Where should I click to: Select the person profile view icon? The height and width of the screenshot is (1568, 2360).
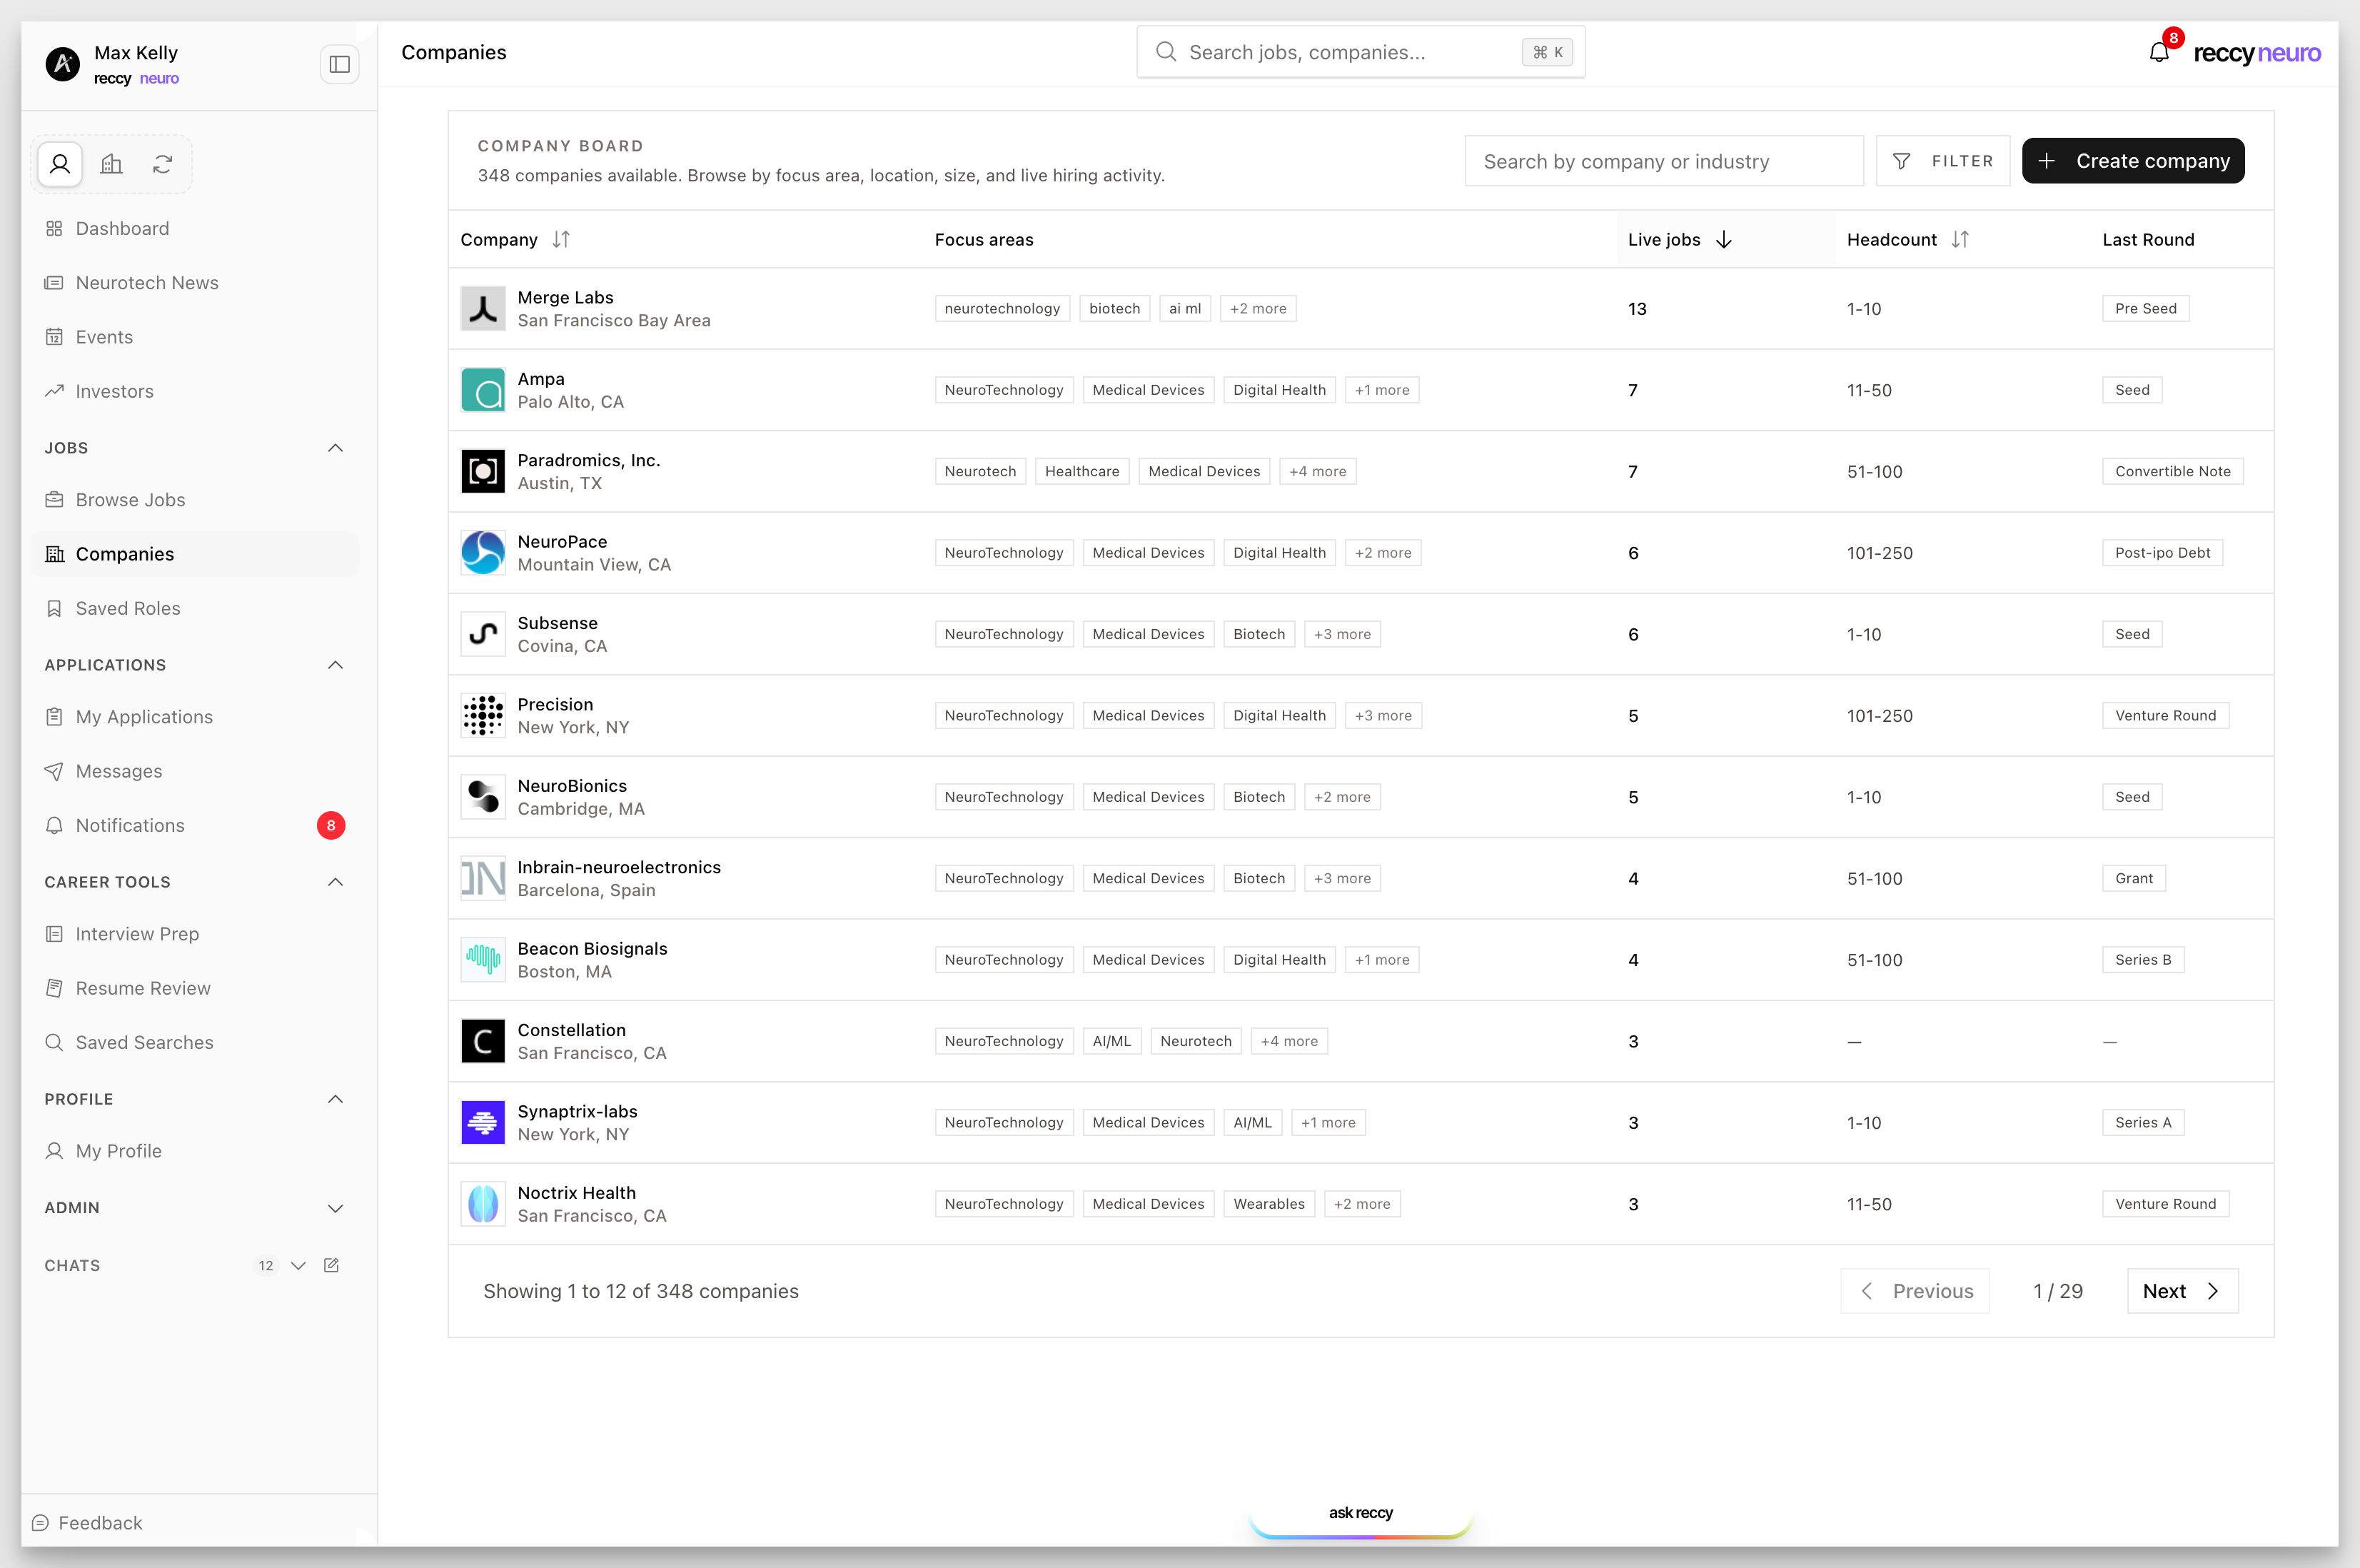coord(60,163)
